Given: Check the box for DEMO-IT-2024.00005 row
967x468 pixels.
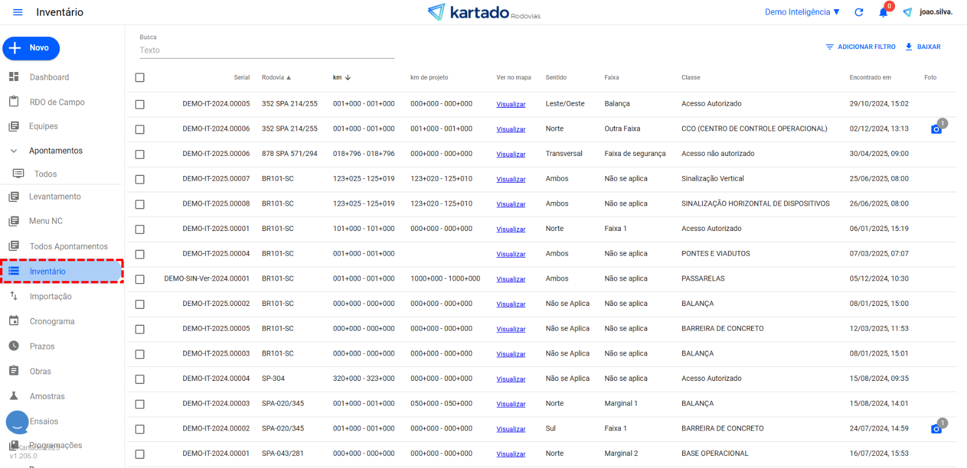Looking at the screenshot, I should 140,105.
